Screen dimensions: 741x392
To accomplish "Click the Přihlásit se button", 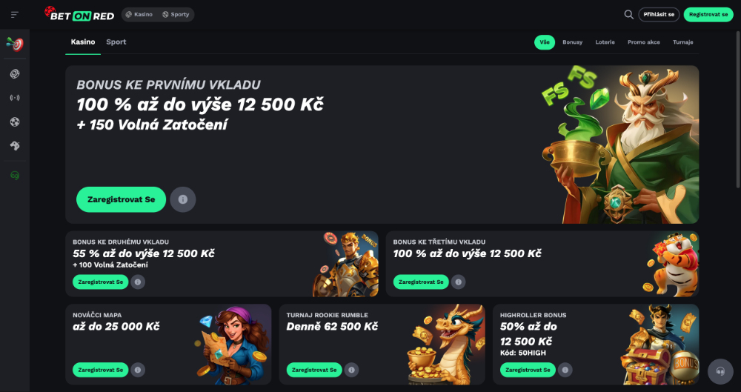I will [x=659, y=15].
